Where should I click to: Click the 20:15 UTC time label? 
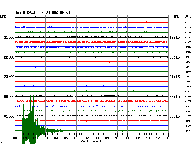click(x=175, y=57)
